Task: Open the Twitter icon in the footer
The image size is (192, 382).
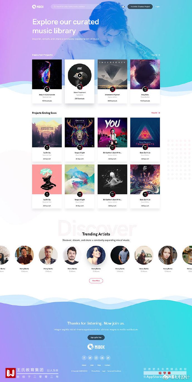Action: [x=90, y=358]
